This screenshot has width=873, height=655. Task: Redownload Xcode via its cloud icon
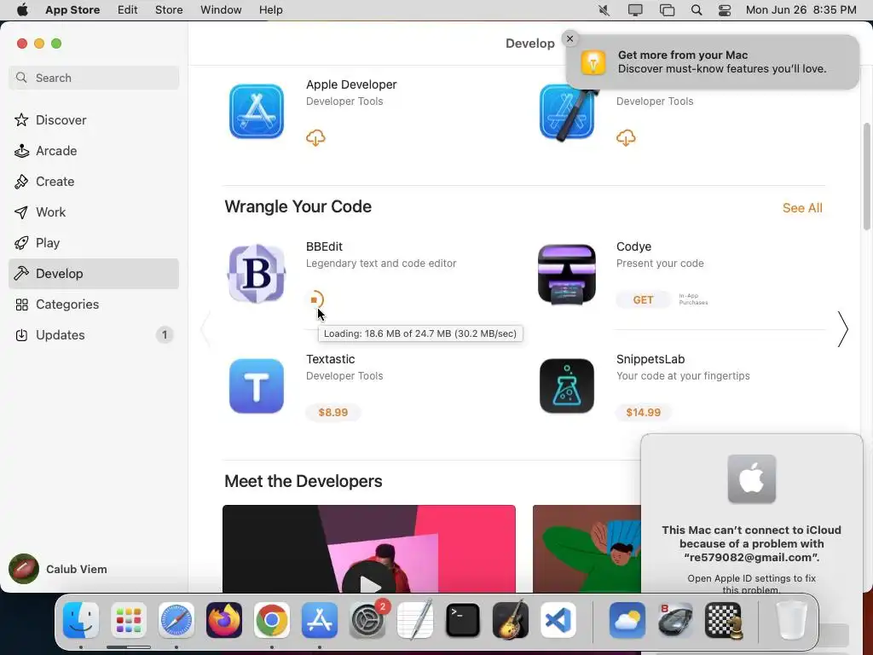(x=626, y=137)
